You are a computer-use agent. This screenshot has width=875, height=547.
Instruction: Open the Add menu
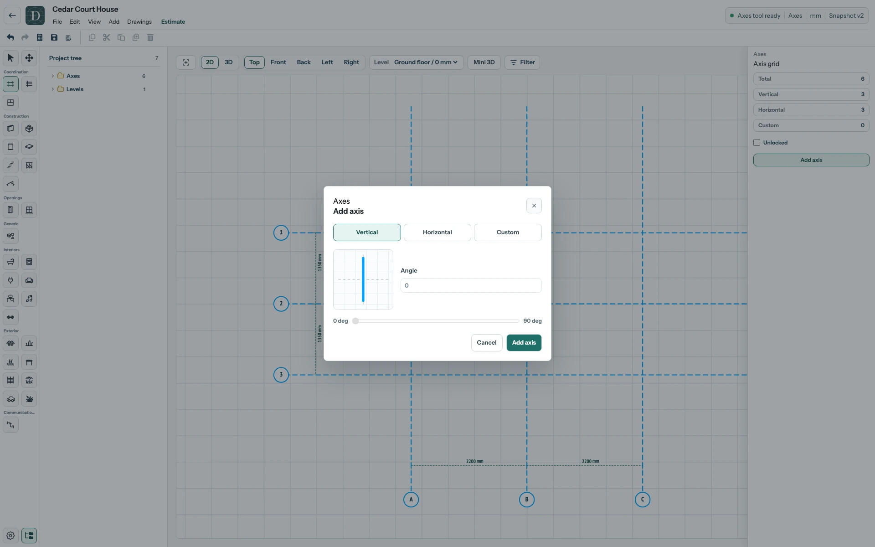point(114,22)
